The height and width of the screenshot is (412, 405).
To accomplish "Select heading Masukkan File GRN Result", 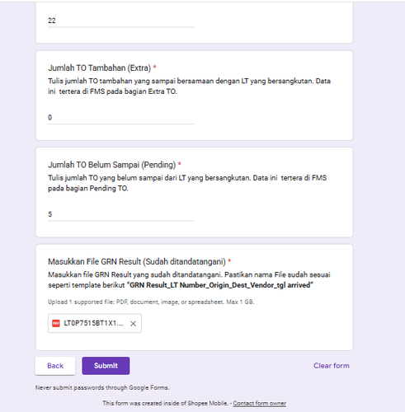I will [137, 261].
